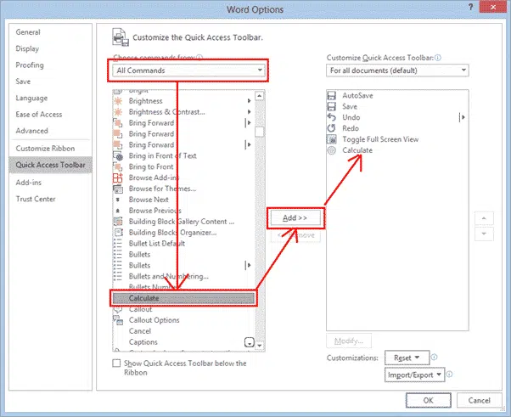This screenshot has width=511, height=417.
Task: Open the Proofing options page
Action: click(30, 65)
